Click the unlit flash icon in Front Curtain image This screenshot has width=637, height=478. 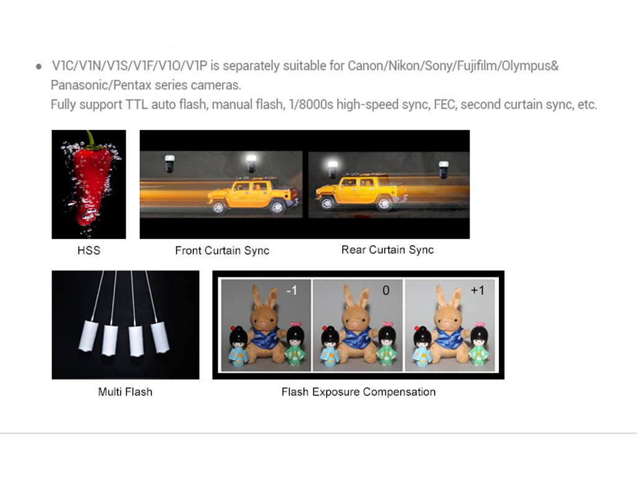click(169, 164)
